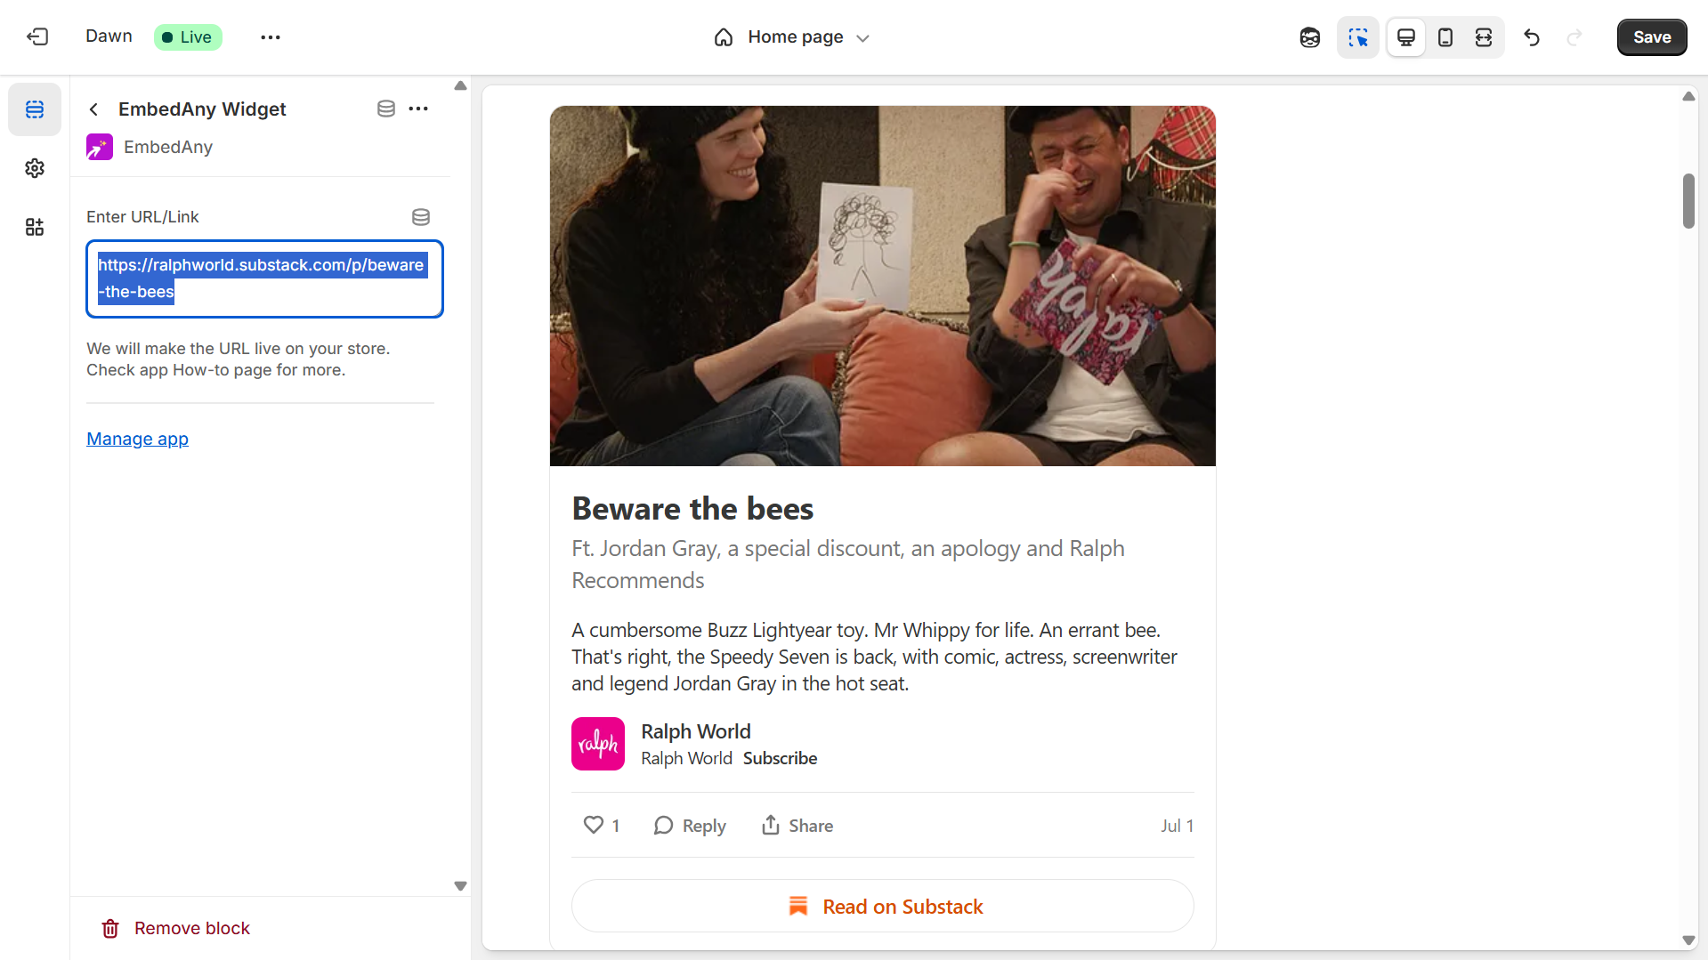Click dynamic source icon beside Enter URL/Link
The image size is (1708, 960).
(421, 217)
